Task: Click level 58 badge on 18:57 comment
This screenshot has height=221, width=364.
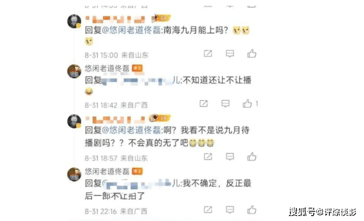Action: click(160, 118)
